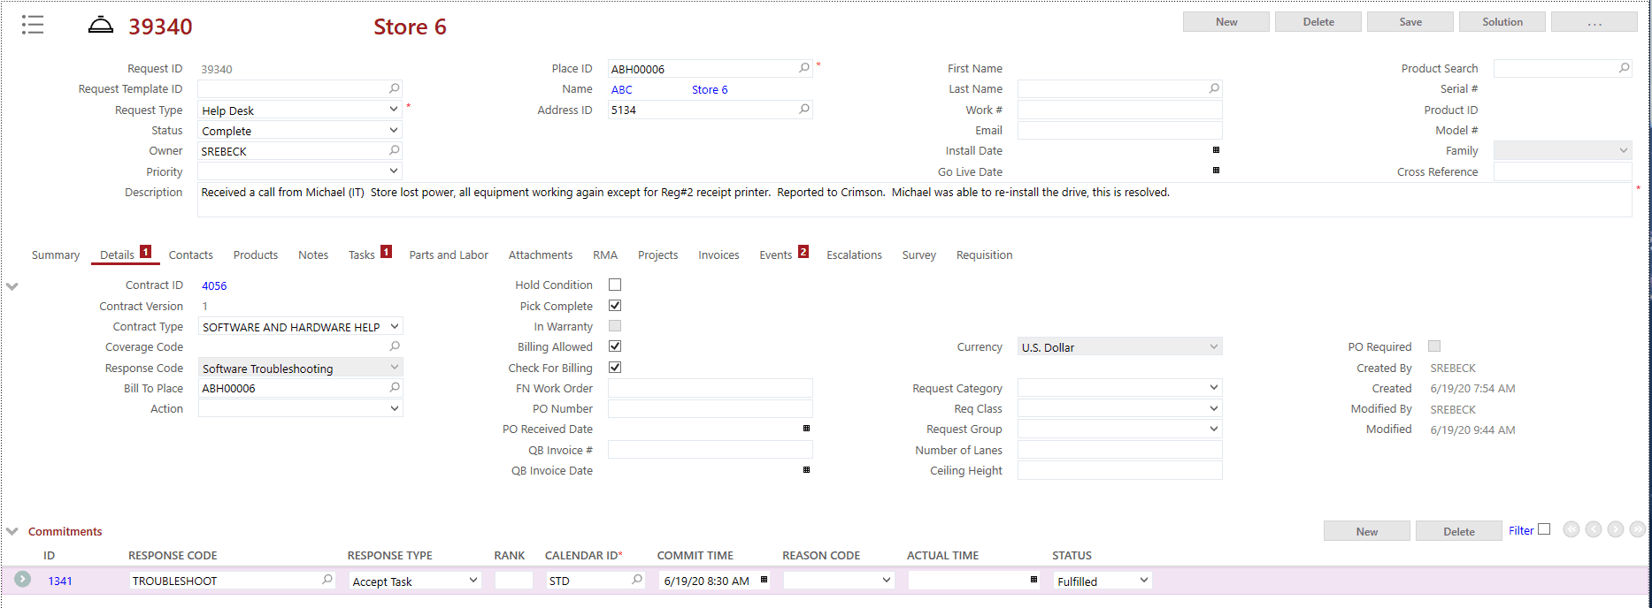Expand commitment row 1341 arrow icon
Screen dimensions: 1652x608
coord(23,580)
